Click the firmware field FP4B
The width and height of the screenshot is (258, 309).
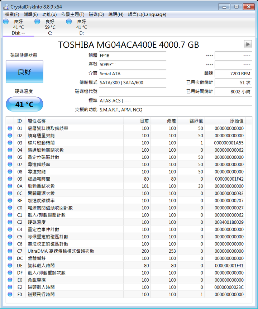point(133,56)
